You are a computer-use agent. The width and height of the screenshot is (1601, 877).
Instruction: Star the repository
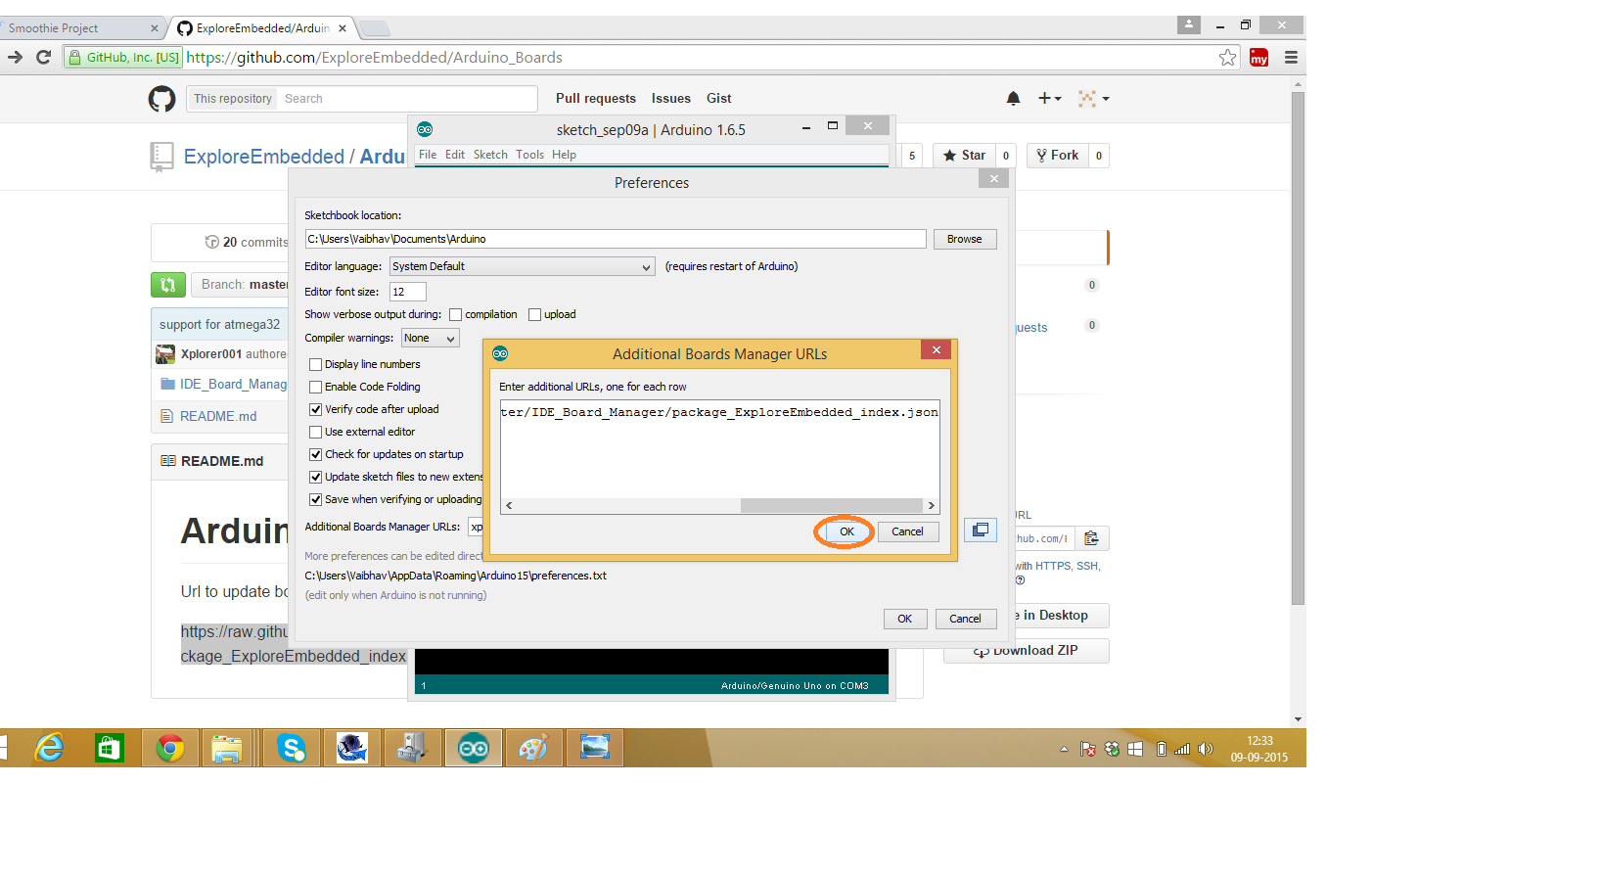964,156
